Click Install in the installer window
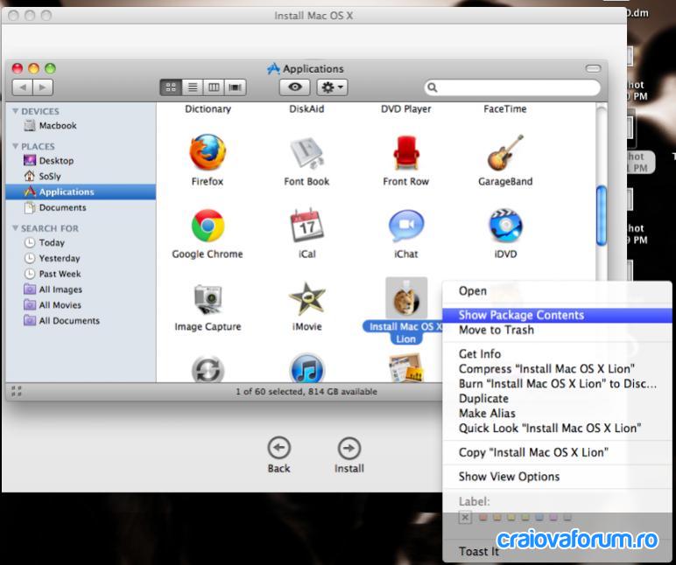Screen dimensions: 676x565 349,455
